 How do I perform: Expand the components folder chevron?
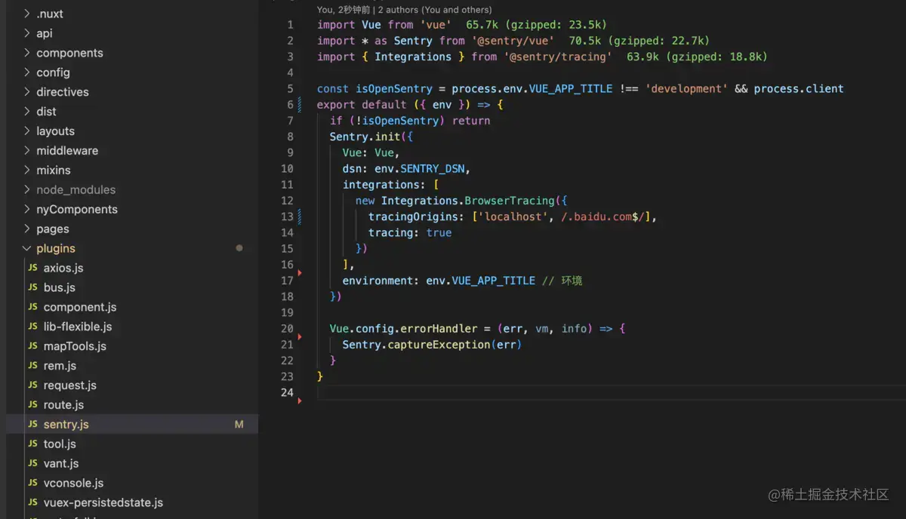coord(27,53)
